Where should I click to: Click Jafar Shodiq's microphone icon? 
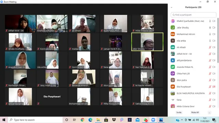click(210, 28)
